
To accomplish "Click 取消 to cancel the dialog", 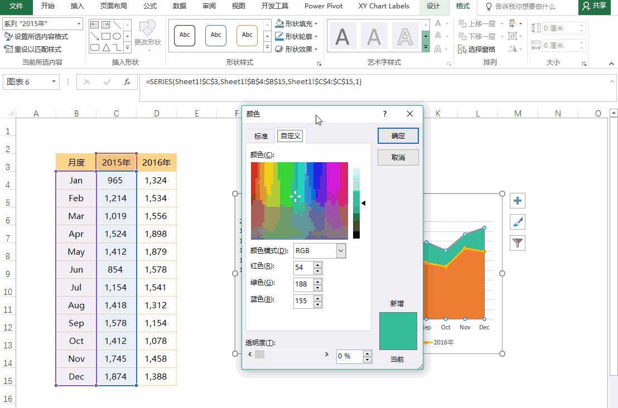I will 398,158.
